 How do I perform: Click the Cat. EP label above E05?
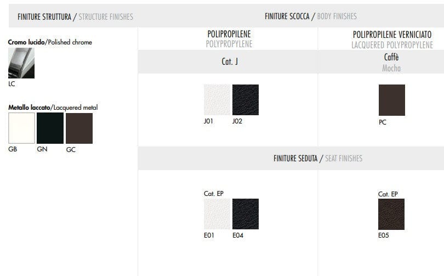tap(388, 194)
